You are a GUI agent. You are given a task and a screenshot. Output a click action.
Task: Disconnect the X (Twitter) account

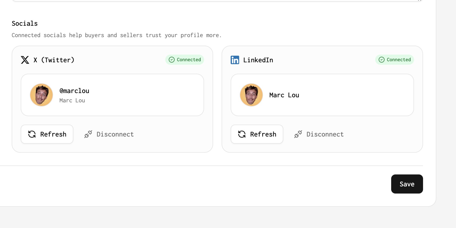click(x=115, y=134)
